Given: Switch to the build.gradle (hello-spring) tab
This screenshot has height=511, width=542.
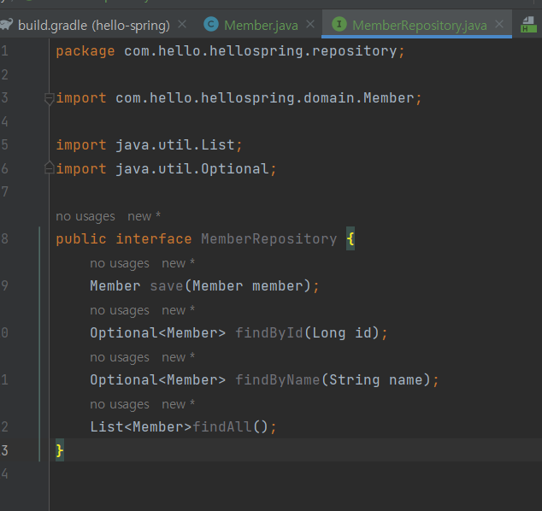Looking at the screenshot, I should click(94, 26).
